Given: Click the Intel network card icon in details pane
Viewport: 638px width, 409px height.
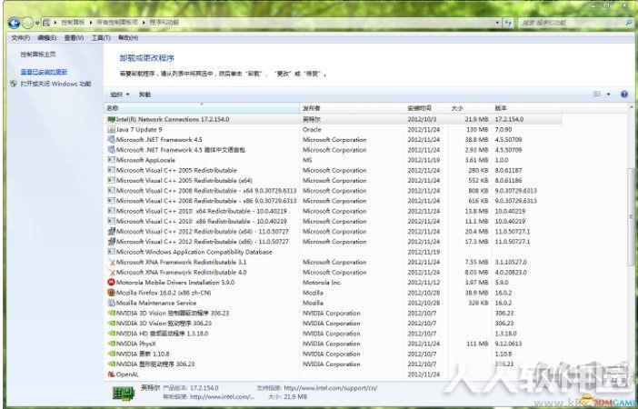Looking at the screenshot, I should coord(124,393).
